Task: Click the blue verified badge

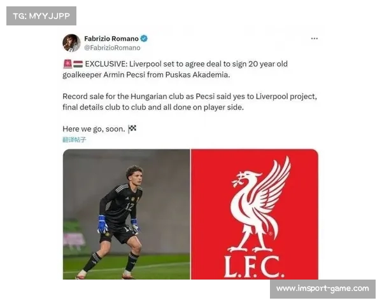Action: 144,38
